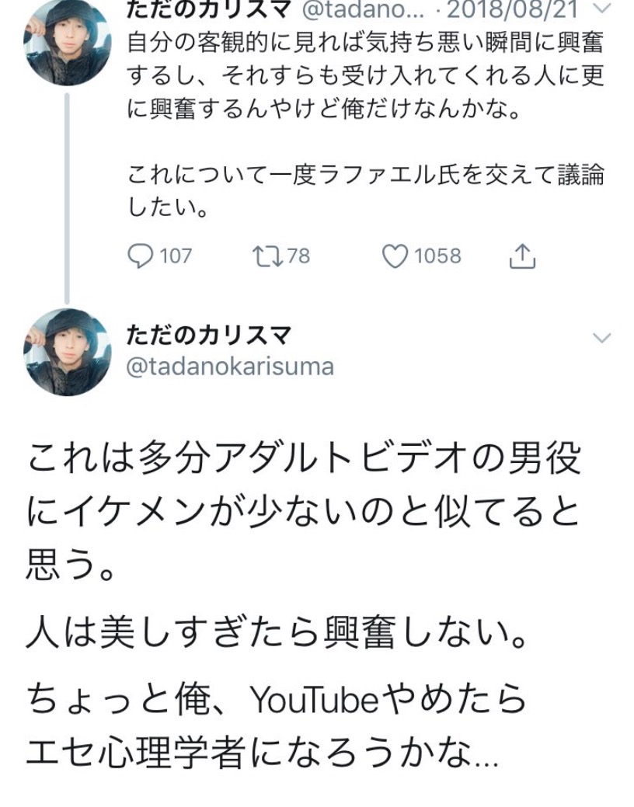The width and height of the screenshot is (634, 807).
Task: Open profile picture of the lower tweet
Action: (66, 352)
